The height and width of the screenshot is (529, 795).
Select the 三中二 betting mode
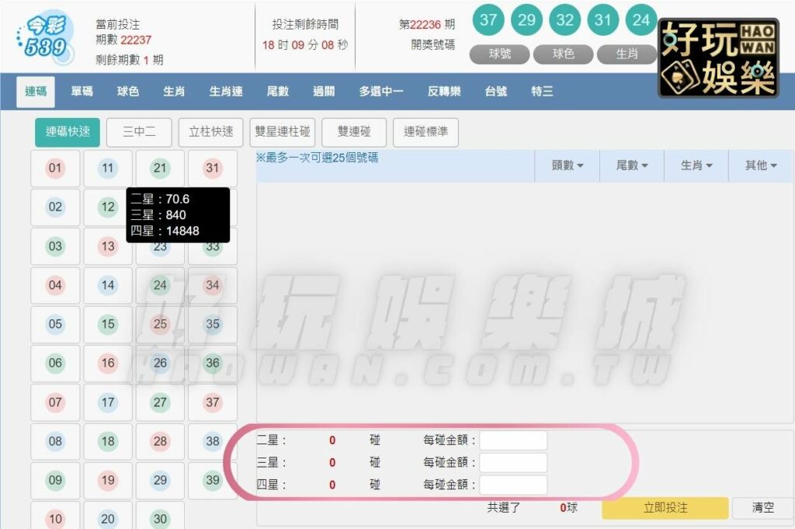(139, 132)
